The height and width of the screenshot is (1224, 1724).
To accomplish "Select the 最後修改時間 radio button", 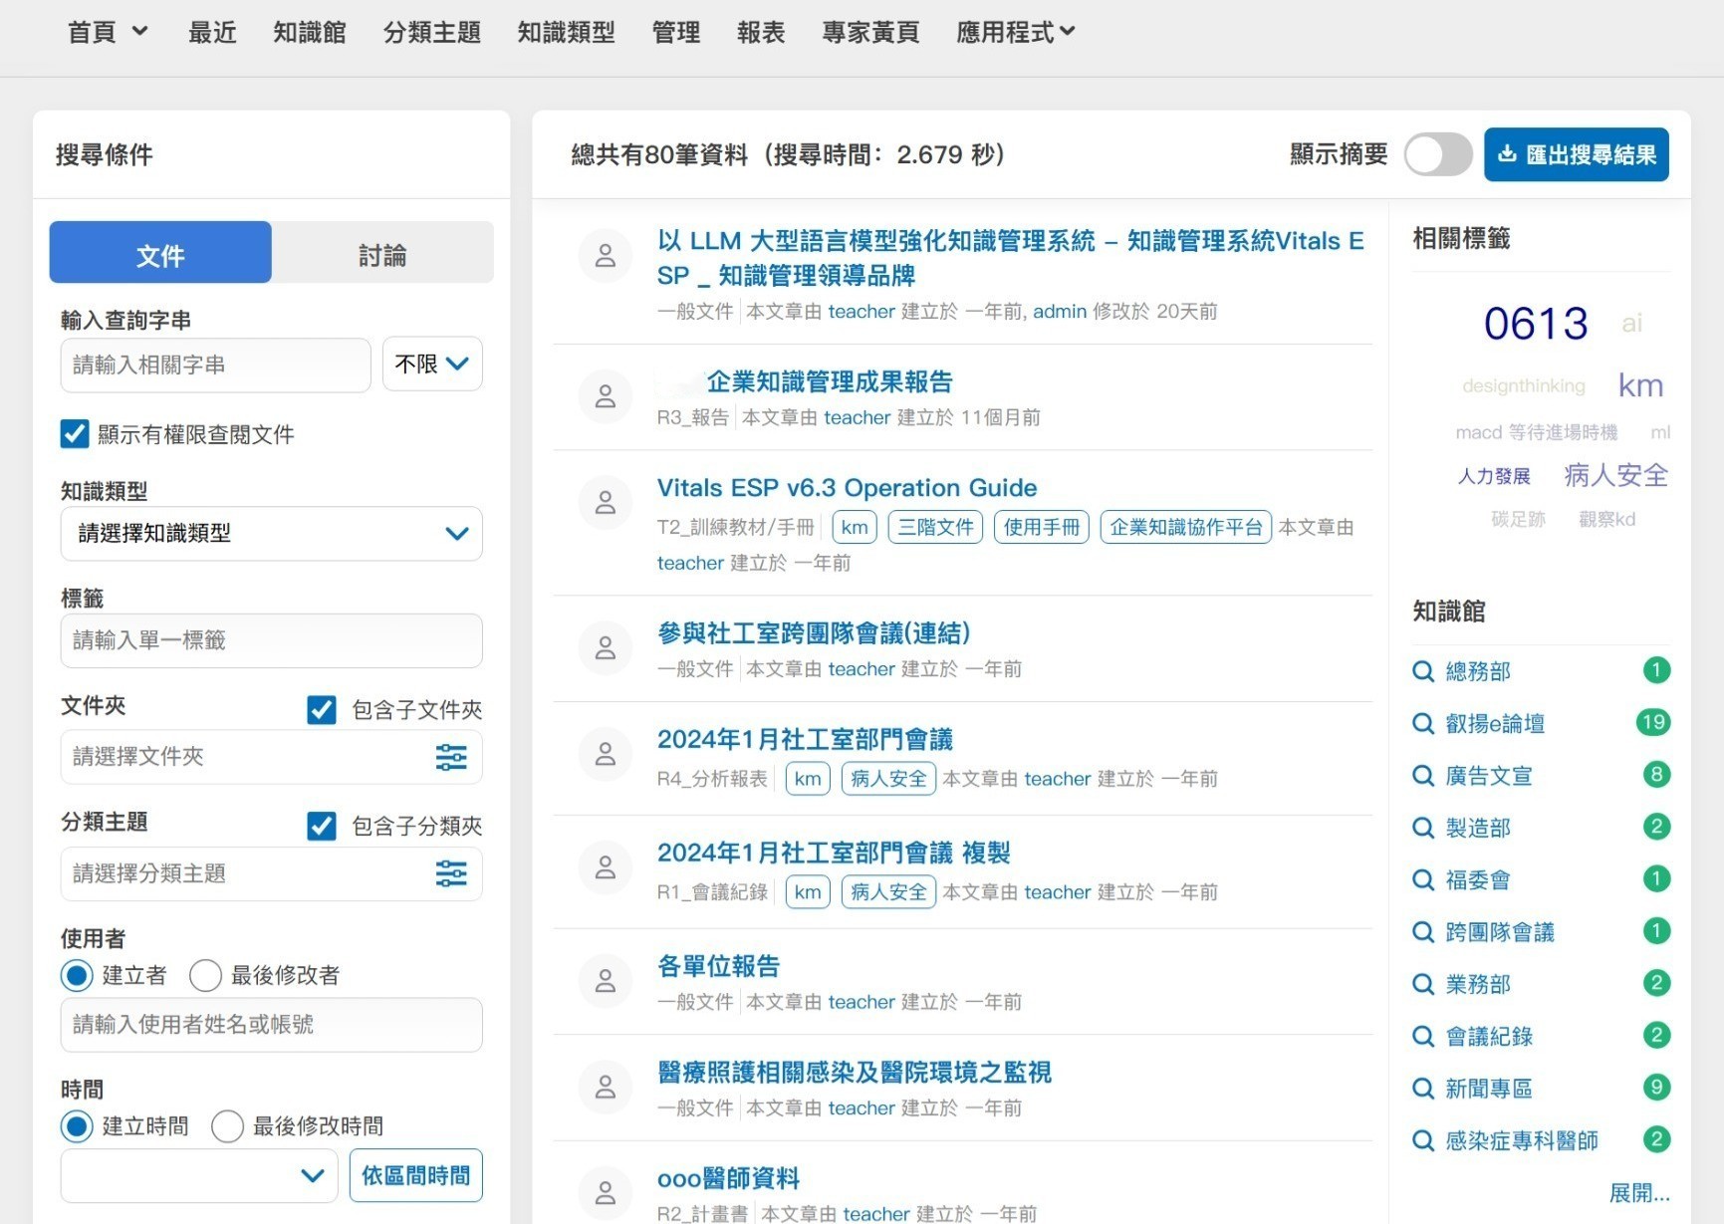I will point(227,1126).
